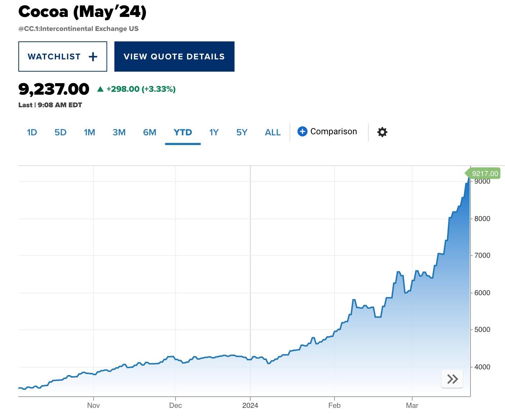The image size is (505, 419).
Task: Select the 1D time range
Action: tap(32, 132)
